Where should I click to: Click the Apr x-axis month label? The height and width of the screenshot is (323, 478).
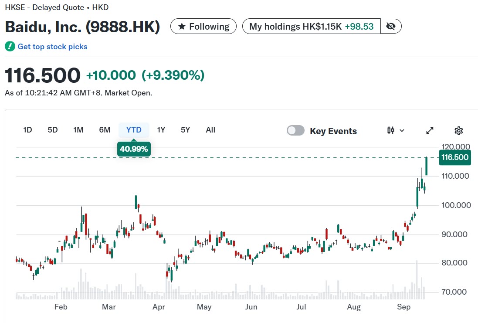click(x=159, y=307)
